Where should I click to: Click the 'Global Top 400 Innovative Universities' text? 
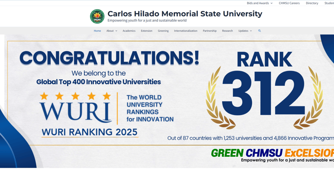[x=98, y=82]
